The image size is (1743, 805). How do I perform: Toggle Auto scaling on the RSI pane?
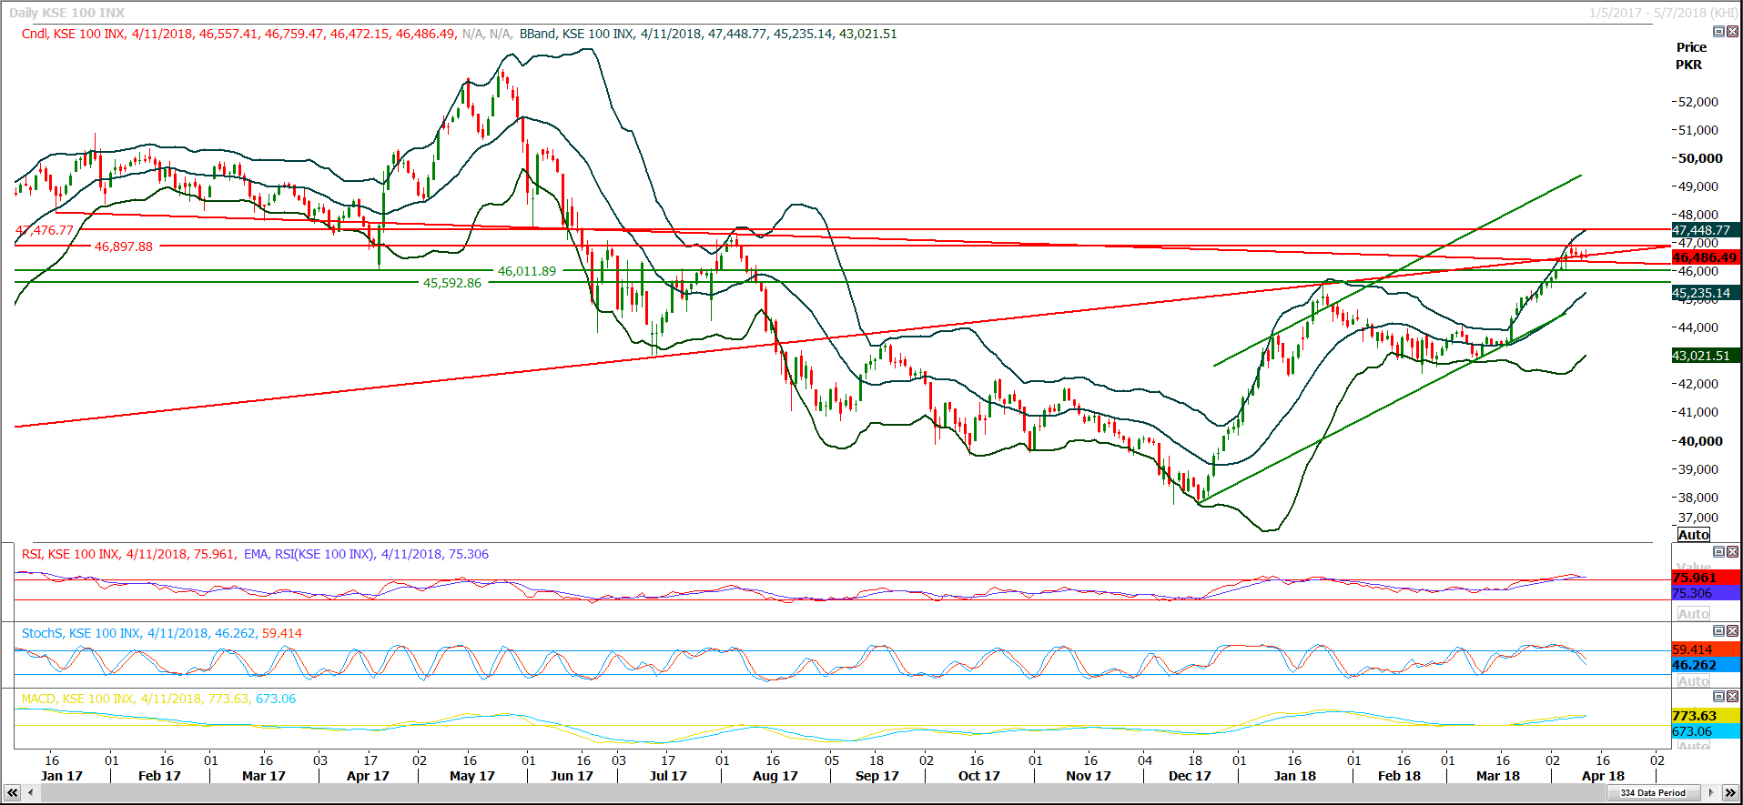pyautogui.click(x=1693, y=614)
